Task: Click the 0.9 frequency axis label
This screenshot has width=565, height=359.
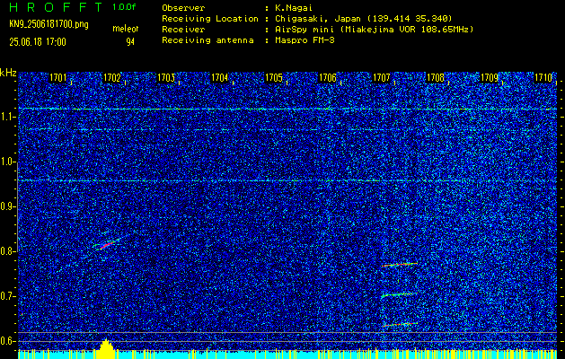Action: pos(7,206)
